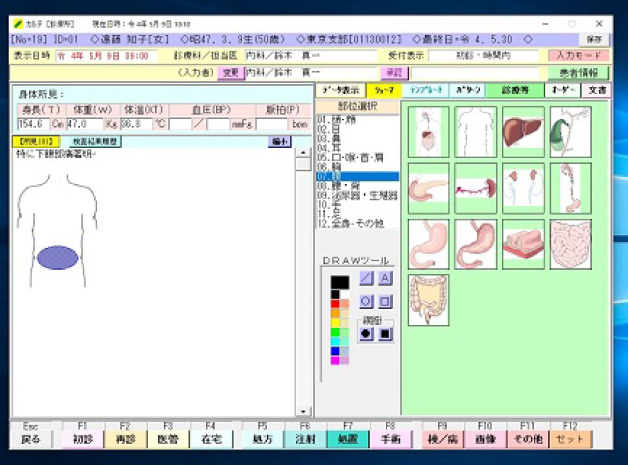Select the hollow circle draw tool
Image resolution: width=628 pixels, height=465 pixels.
(367, 301)
